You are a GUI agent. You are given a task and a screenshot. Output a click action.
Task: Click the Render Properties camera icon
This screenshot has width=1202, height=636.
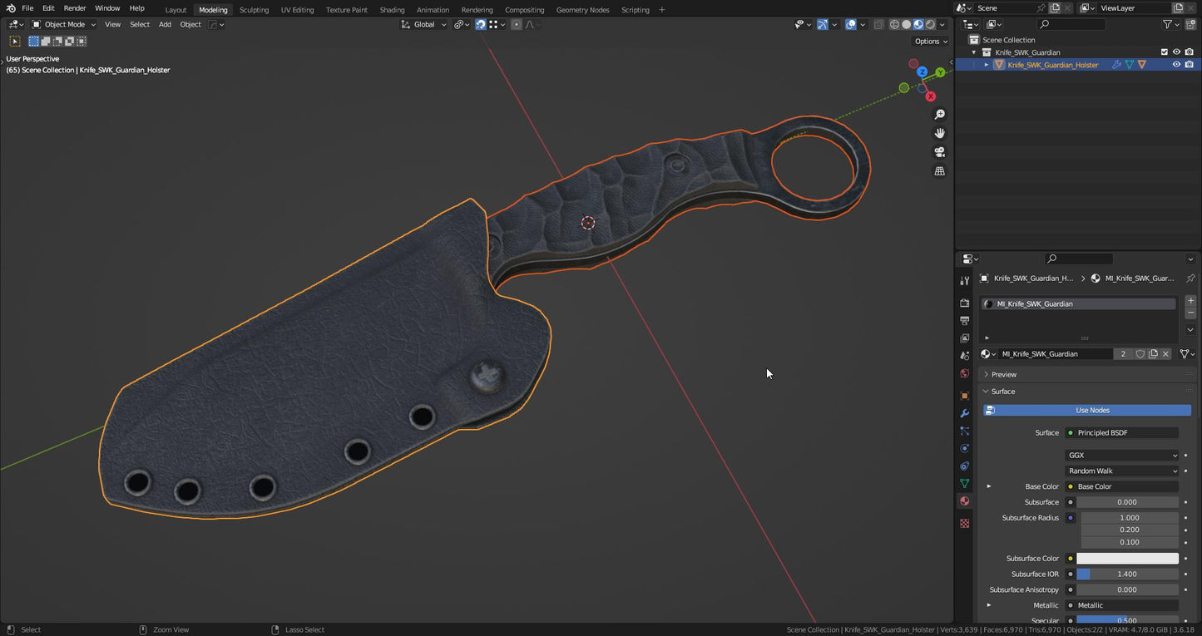[964, 302]
